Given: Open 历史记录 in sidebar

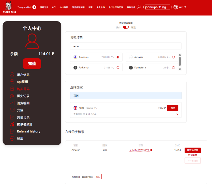Looking at the screenshot, I should [23, 96].
